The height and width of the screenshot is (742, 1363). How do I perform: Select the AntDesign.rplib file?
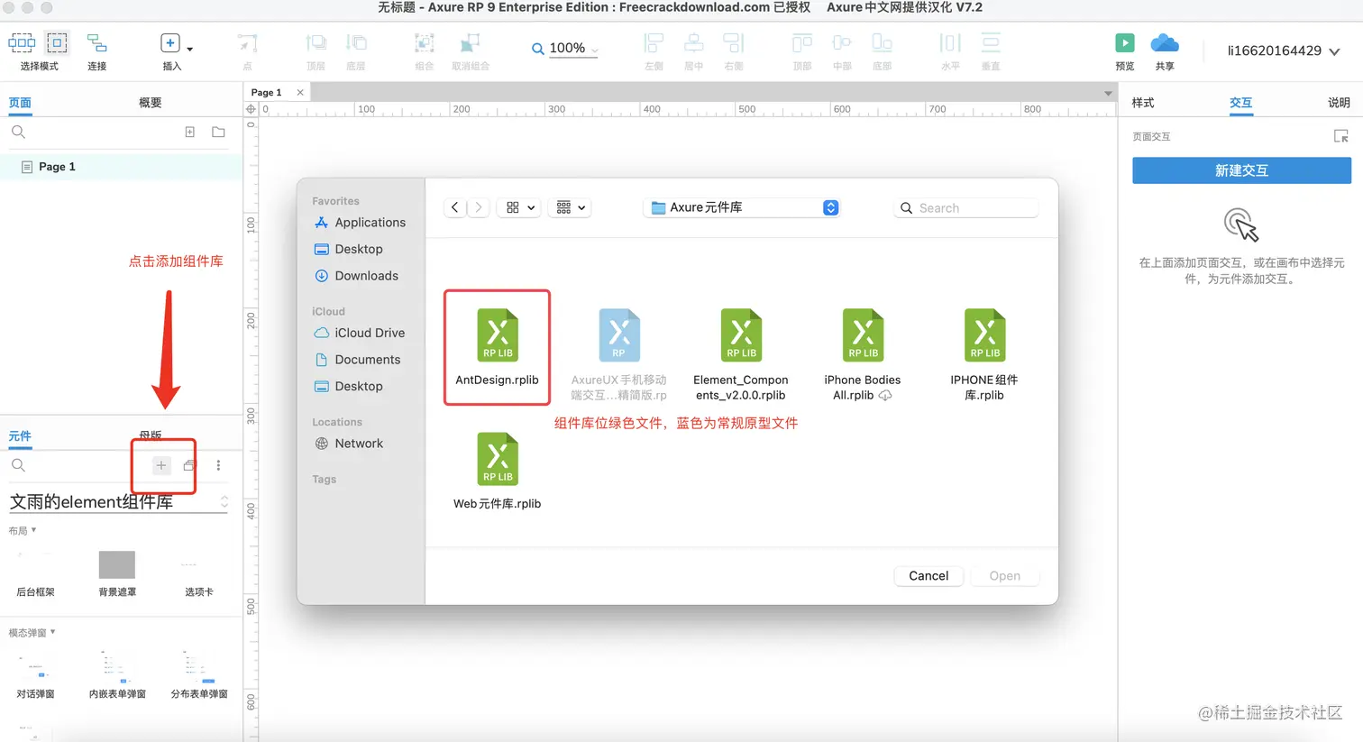497,347
